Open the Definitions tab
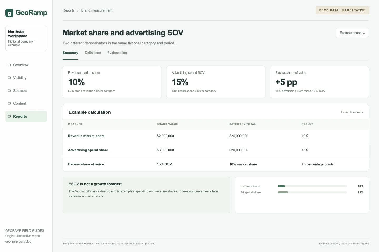This screenshot has height=252, width=379. (x=93, y=53)
